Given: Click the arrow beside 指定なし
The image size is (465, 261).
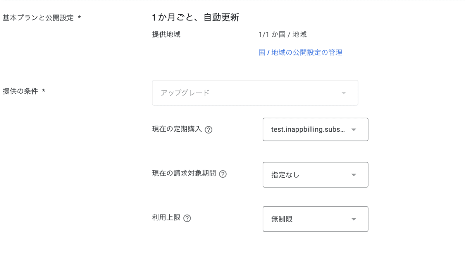Looking at the screenshot, I should (x=353, y=175).
